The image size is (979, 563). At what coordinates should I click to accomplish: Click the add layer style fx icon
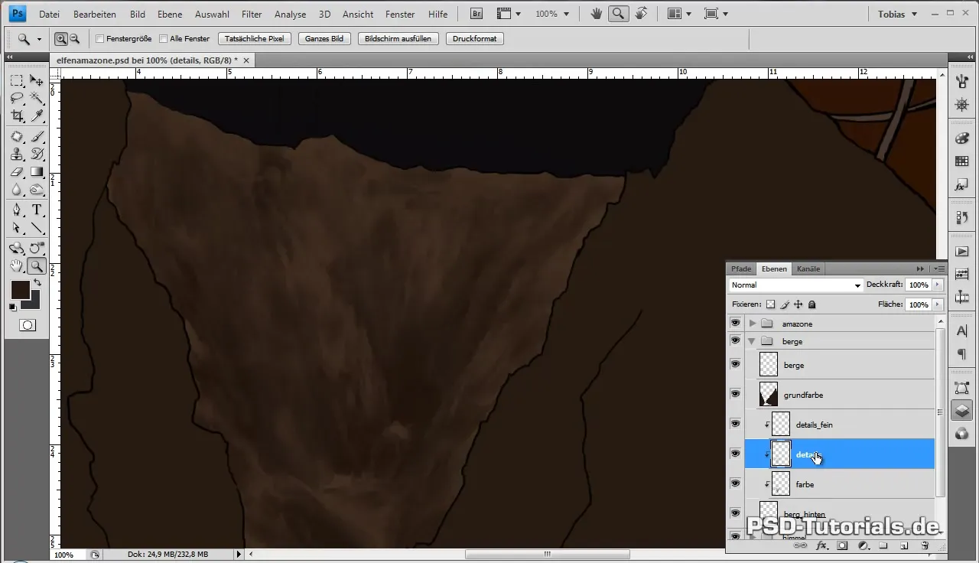pyautogui.click(x=822, y=545)
